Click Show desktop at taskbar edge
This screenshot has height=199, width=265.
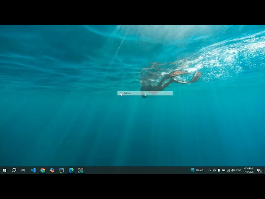pyautogui.click(x=264, y=170)
